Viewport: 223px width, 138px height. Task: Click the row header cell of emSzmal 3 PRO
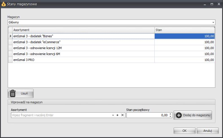(x=10, y=60)
